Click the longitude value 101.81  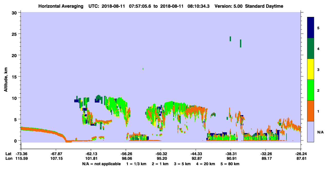point(91,158)
